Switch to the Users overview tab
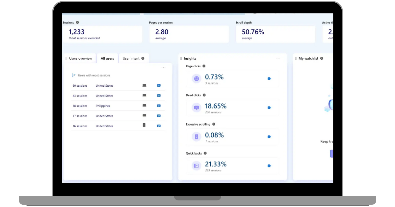The height and width of the screenshot is (207, 395). 81,58
